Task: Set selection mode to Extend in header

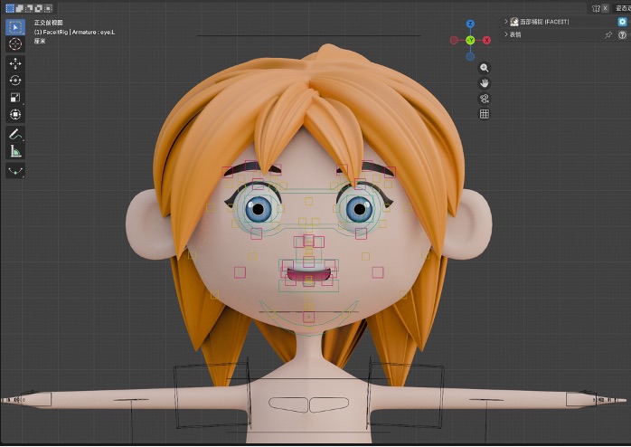Action: point(19,8)
